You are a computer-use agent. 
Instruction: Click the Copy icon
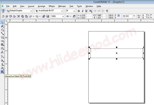point(23,16)
